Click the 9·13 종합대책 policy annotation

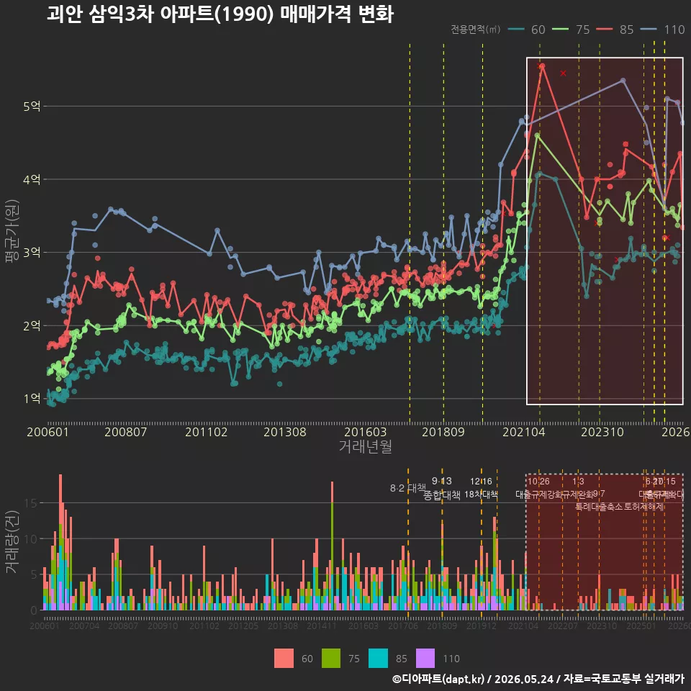coord(441,488)
